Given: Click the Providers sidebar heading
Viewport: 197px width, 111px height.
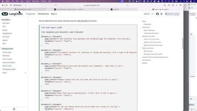Looking at the screenshot, I should (x=6, y=20).
